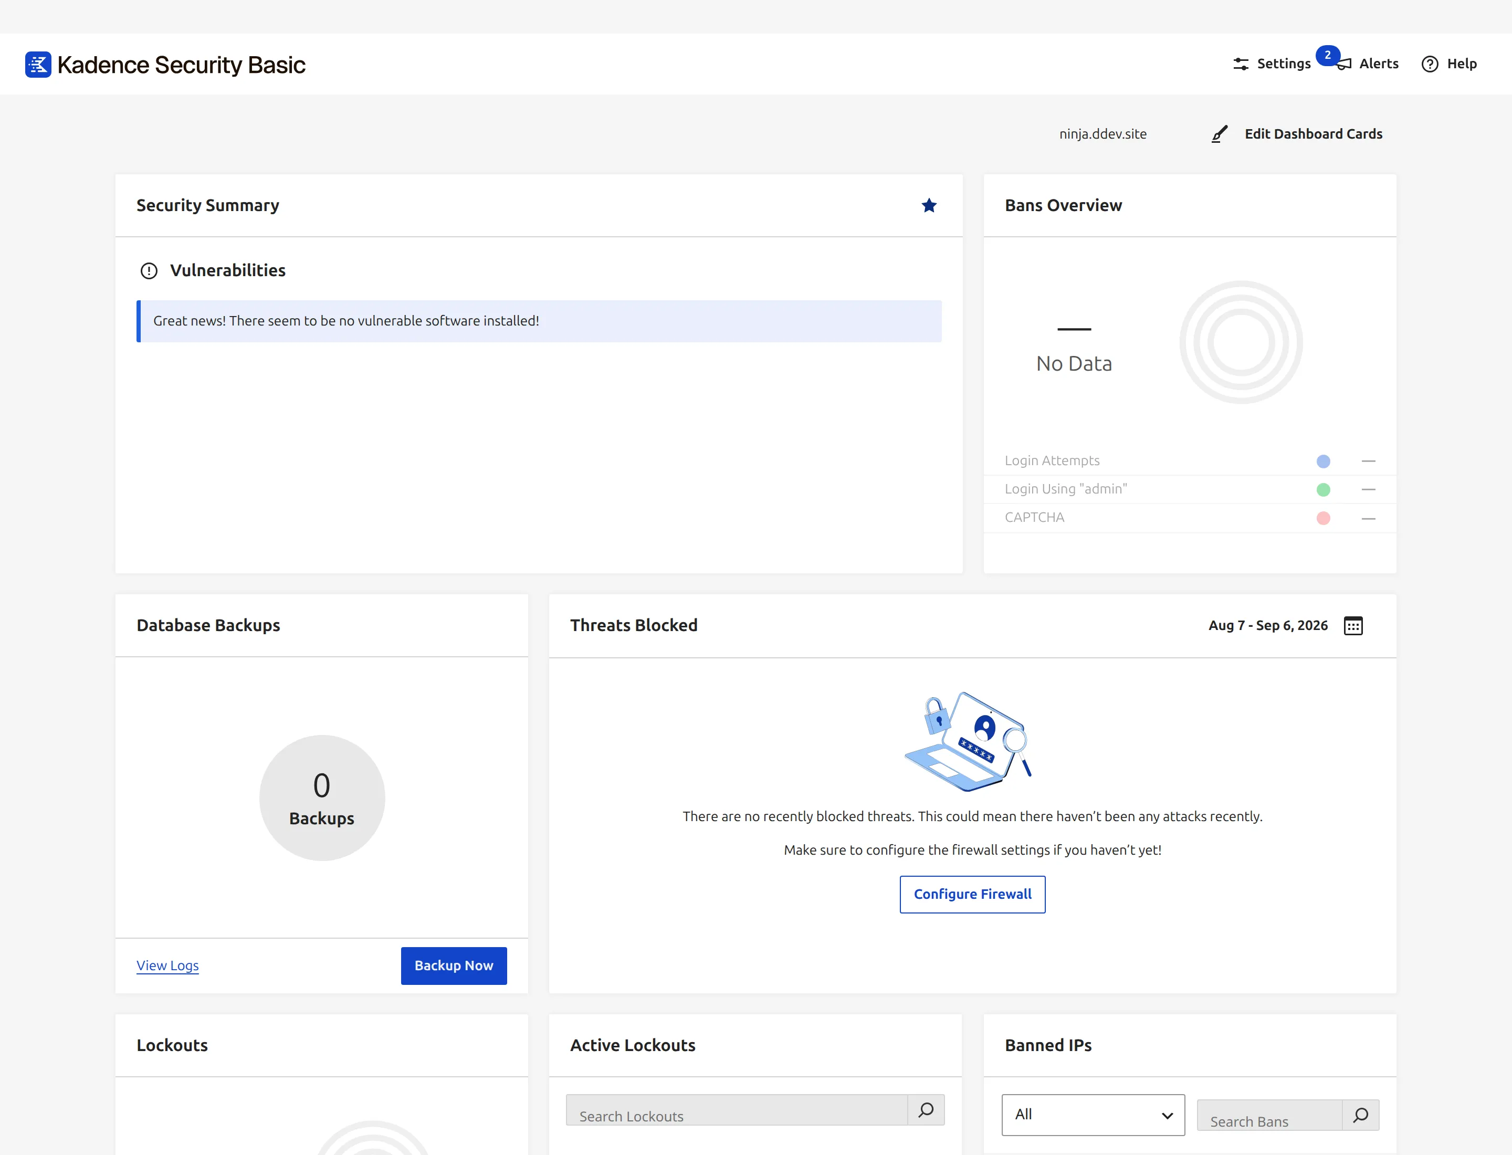Click the search icon in Active Lockouts

tap(926, 1110)
